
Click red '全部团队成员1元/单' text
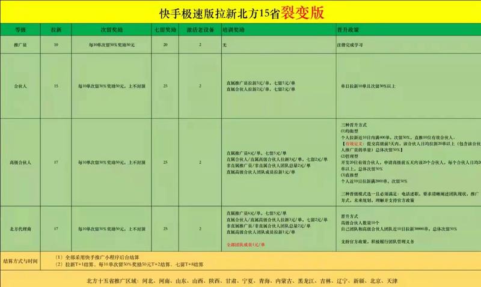point(246,245)
